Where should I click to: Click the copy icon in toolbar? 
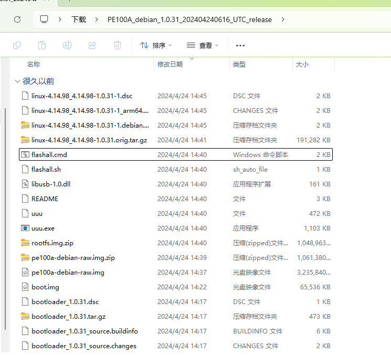pos(17,45)
